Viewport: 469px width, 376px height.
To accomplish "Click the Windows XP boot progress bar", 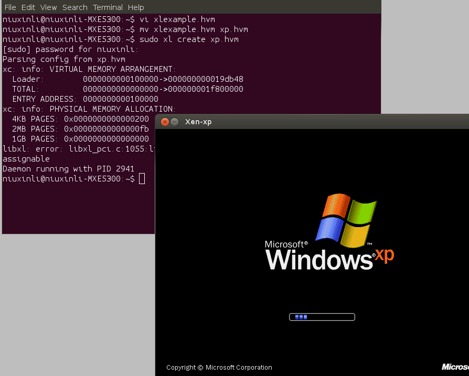I will [322, 317].
